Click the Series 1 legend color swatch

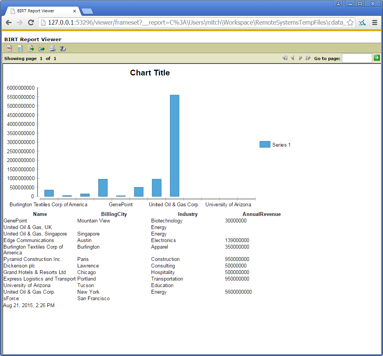click(x=265, y=144)
